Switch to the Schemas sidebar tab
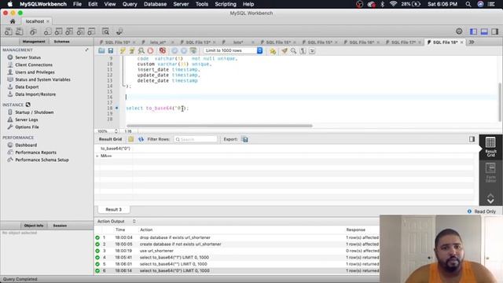Screen dimensions: 503x283 pos(61,42)
